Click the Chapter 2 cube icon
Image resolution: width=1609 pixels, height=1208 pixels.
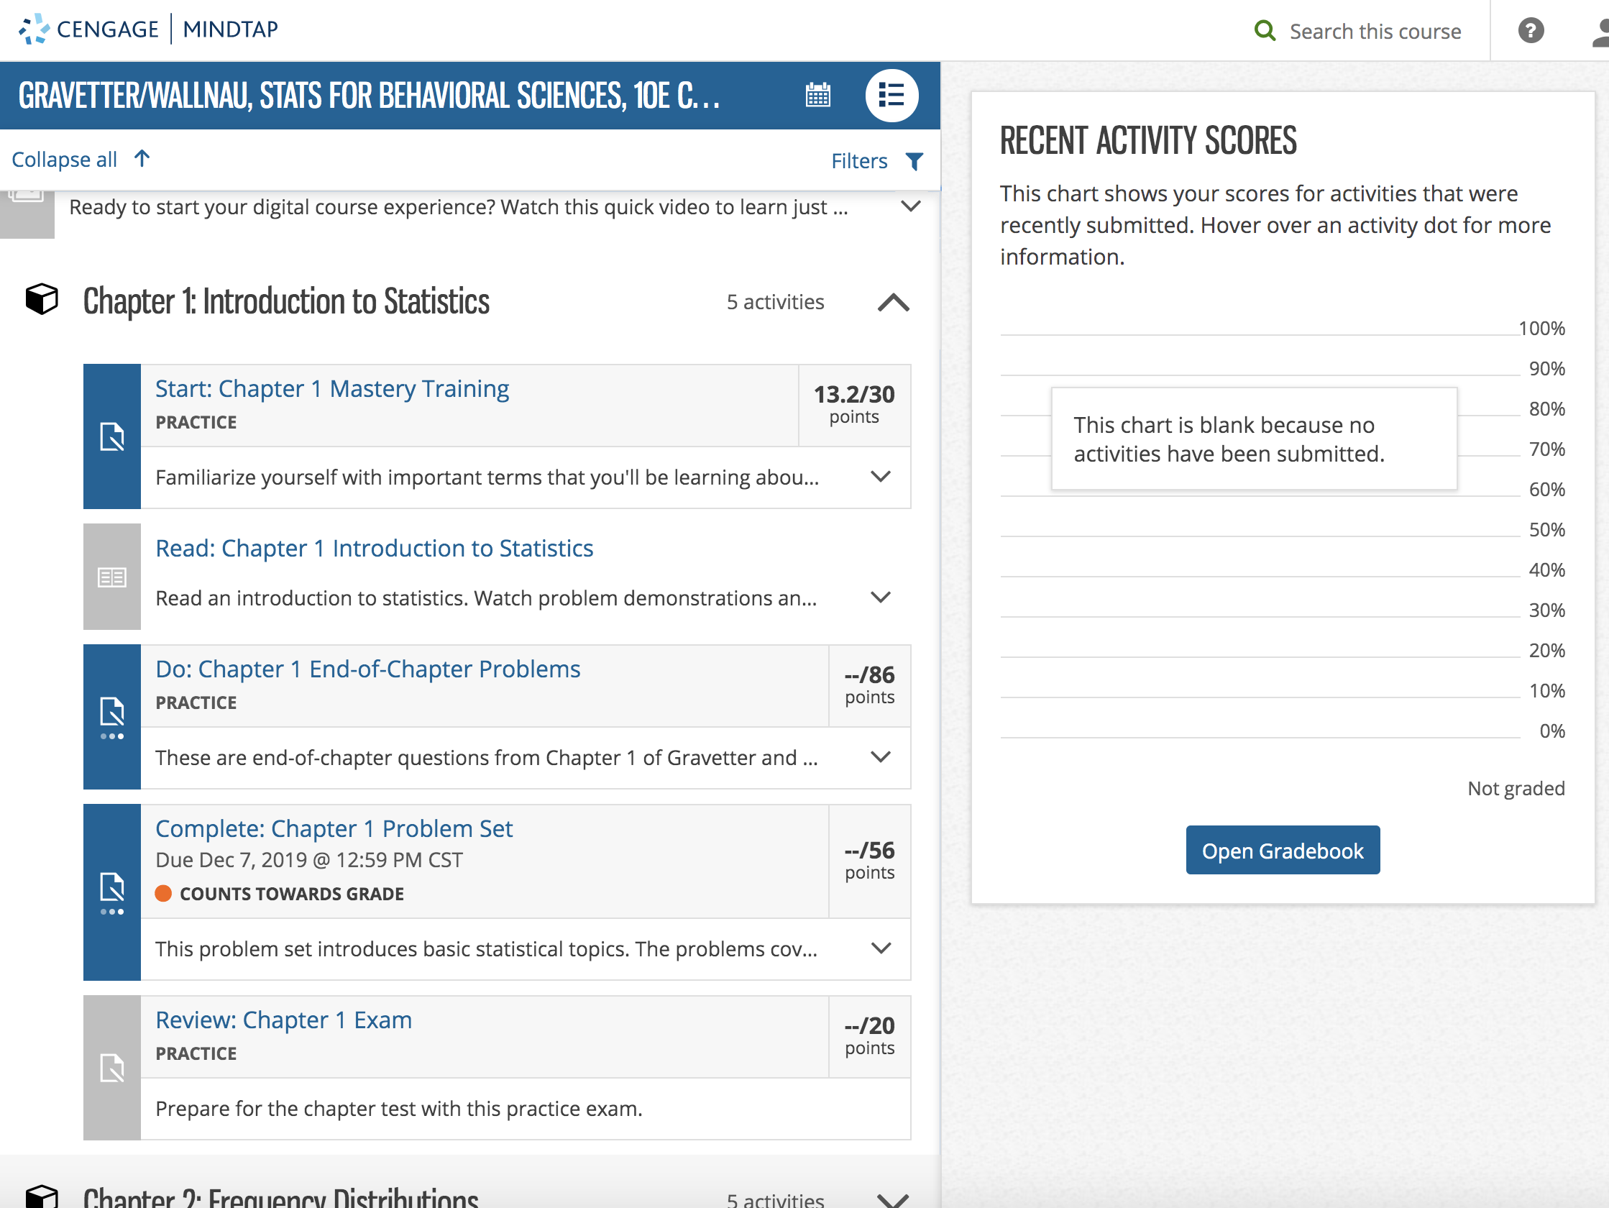pos(42,1197)
